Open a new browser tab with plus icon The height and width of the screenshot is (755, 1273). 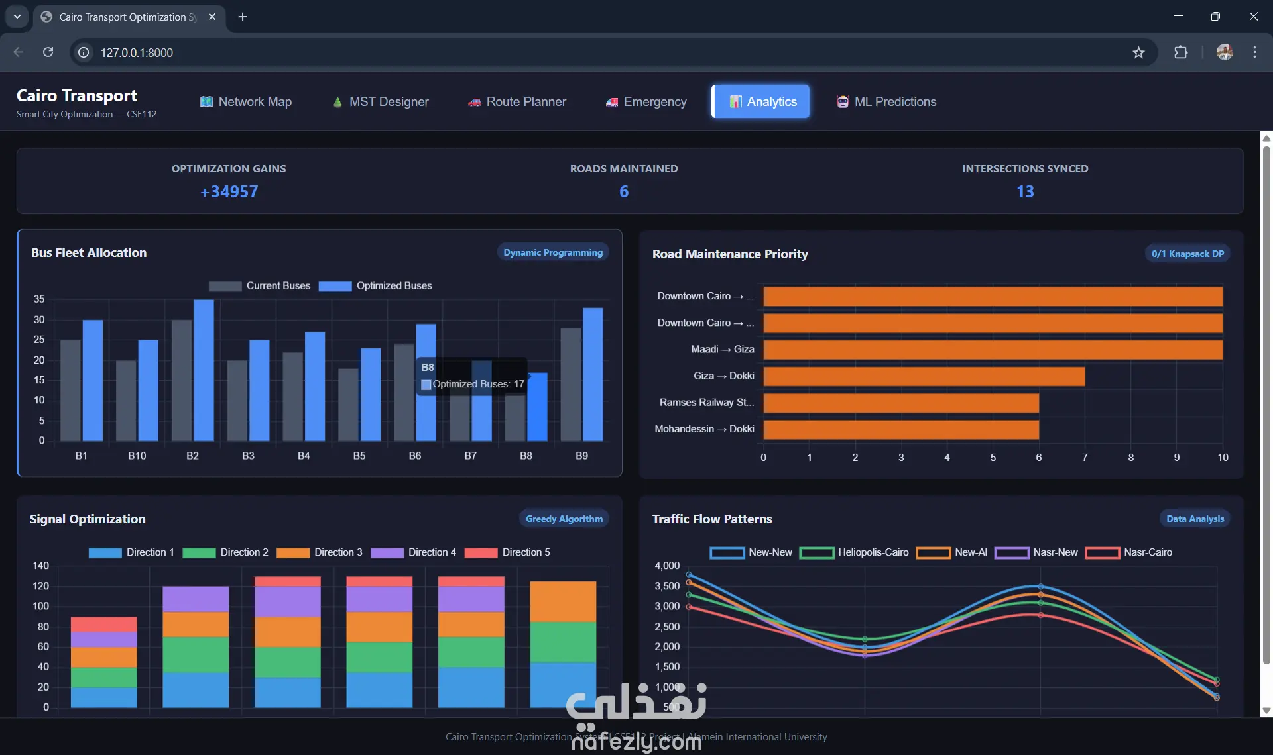pyautogui.click(x=243, y=17)
